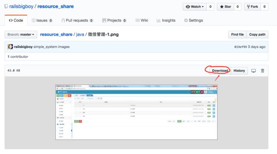
Task: Click the file name 微信管理-1.png
Action: [104, 34]
